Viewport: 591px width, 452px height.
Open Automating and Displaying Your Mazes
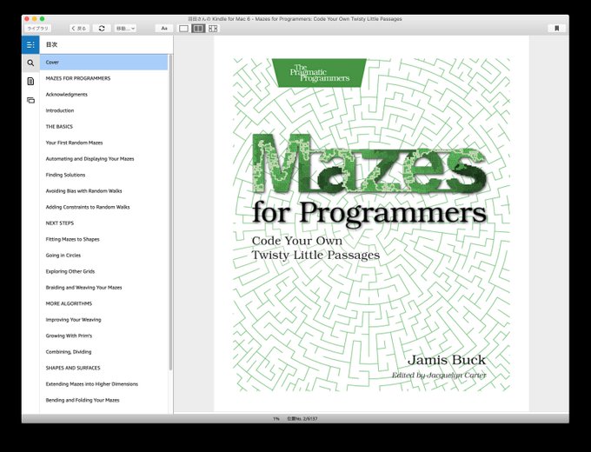click(x=104, y=159)
